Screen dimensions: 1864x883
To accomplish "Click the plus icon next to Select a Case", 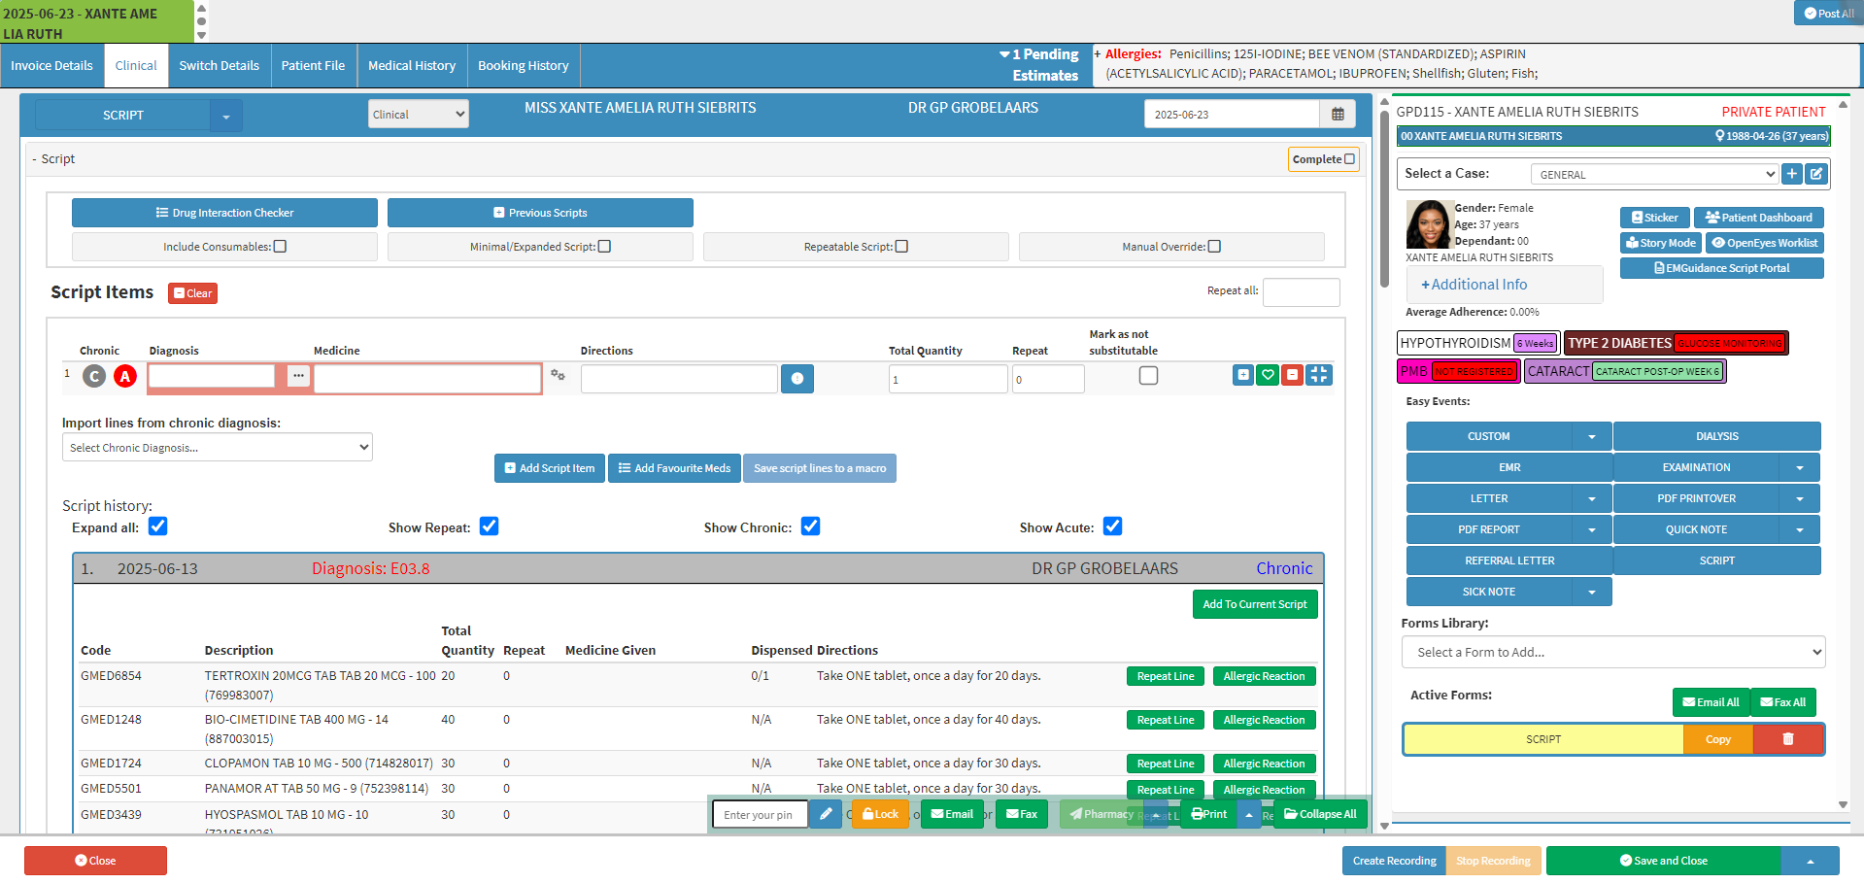I will [1792, 174].
